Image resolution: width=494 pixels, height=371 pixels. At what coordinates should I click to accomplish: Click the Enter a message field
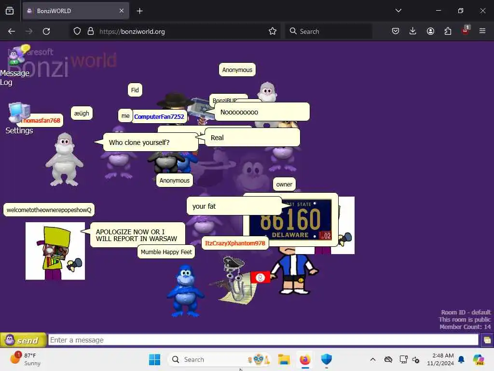coord(263,340)
